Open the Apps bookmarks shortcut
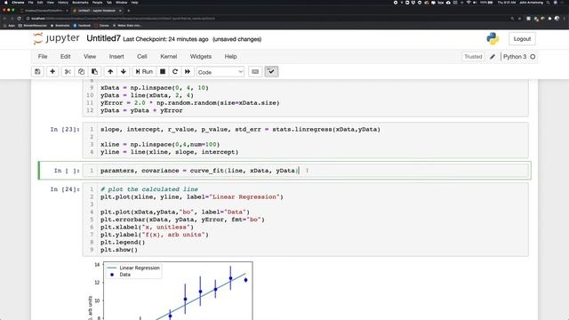Viewport: 569px width, 320px height. 9,26
